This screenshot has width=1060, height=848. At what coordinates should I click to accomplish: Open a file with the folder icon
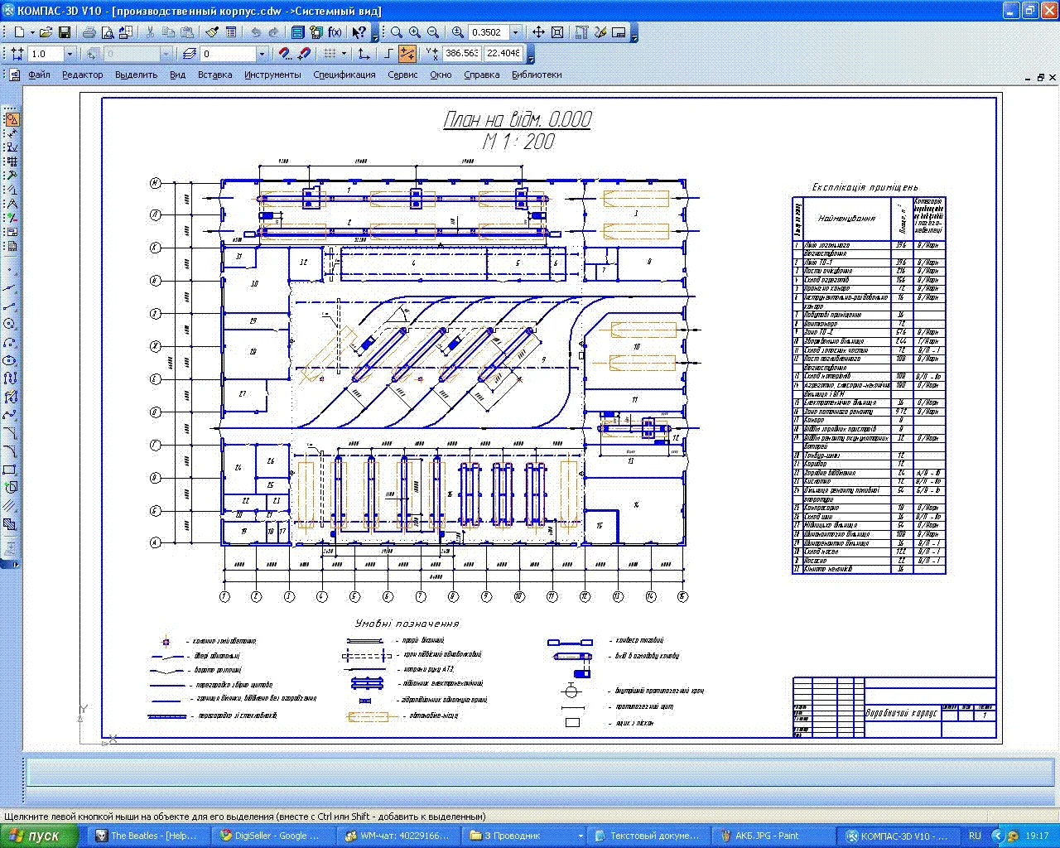(x=46, y=32)
